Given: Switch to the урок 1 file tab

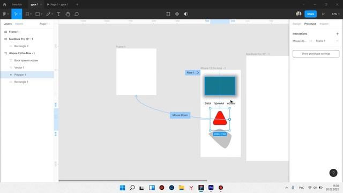Looking at the screenshot, I should tap(34, 4).
